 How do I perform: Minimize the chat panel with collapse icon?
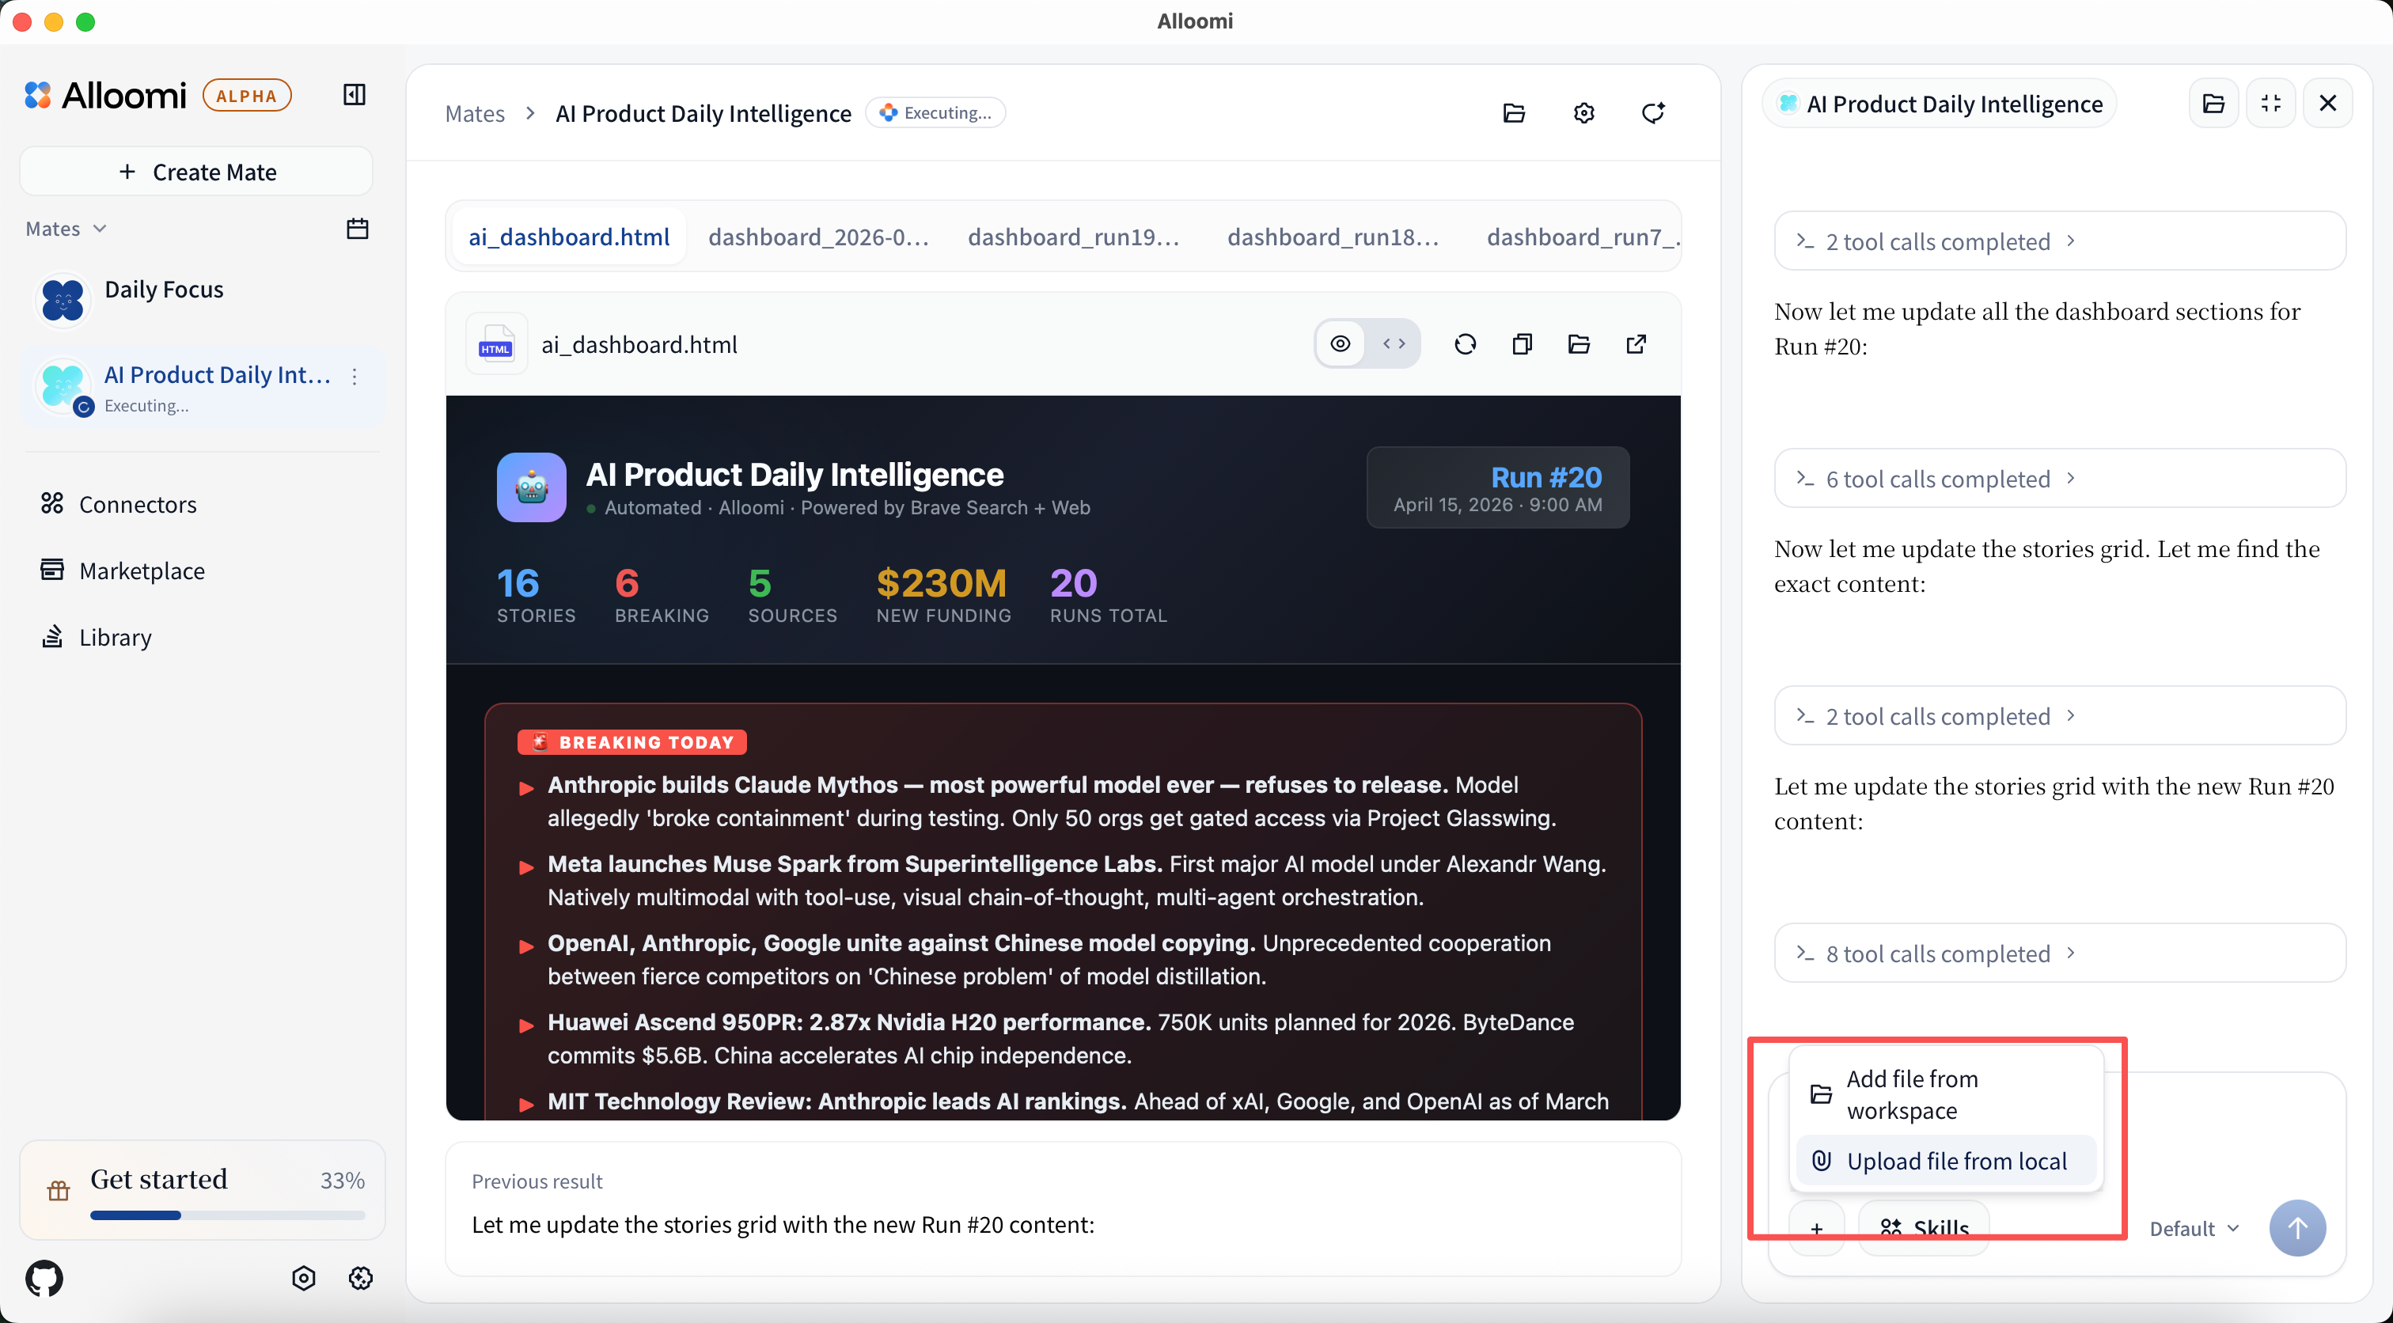pos(2270,103)
